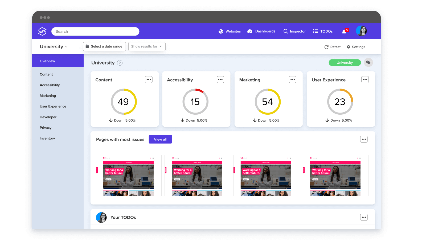Screen dimensions: 426x240
Task: Click the Pages with most issues heading
Action: (120, 139)
